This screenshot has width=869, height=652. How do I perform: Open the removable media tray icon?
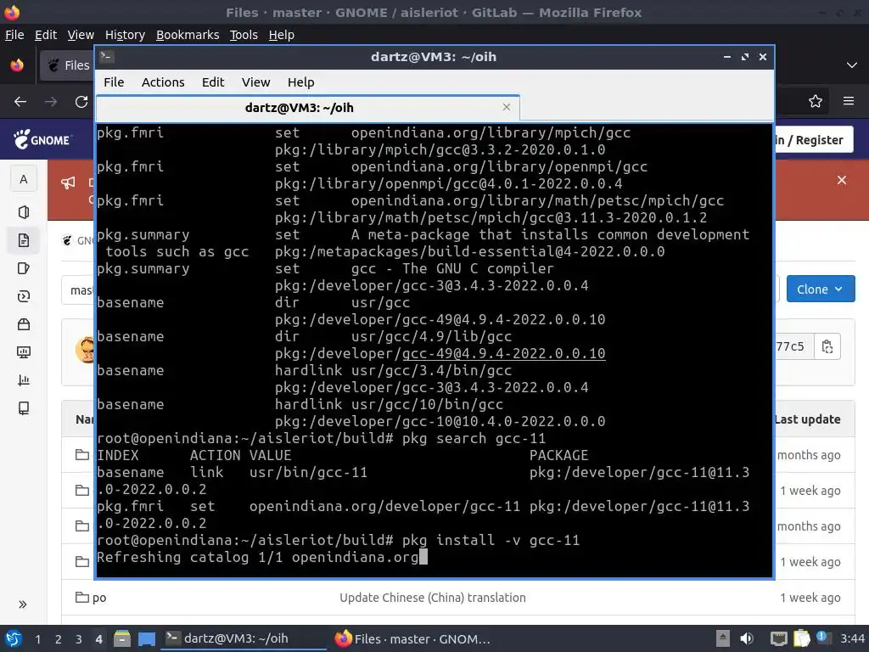(722, 638)
